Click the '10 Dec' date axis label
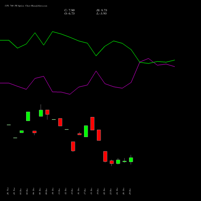The height and width of the screenshot is (201, 201). 53,191
